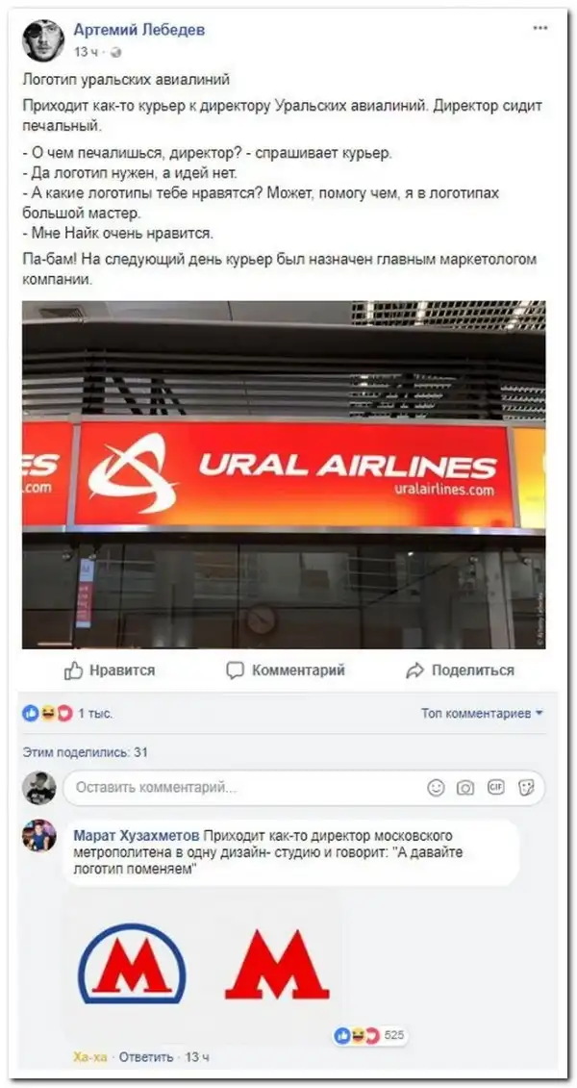This screenshot has width=577, height=1088.
Task: Toggle the Ха-ха reaction on the comment
Action: point(90,1057)
